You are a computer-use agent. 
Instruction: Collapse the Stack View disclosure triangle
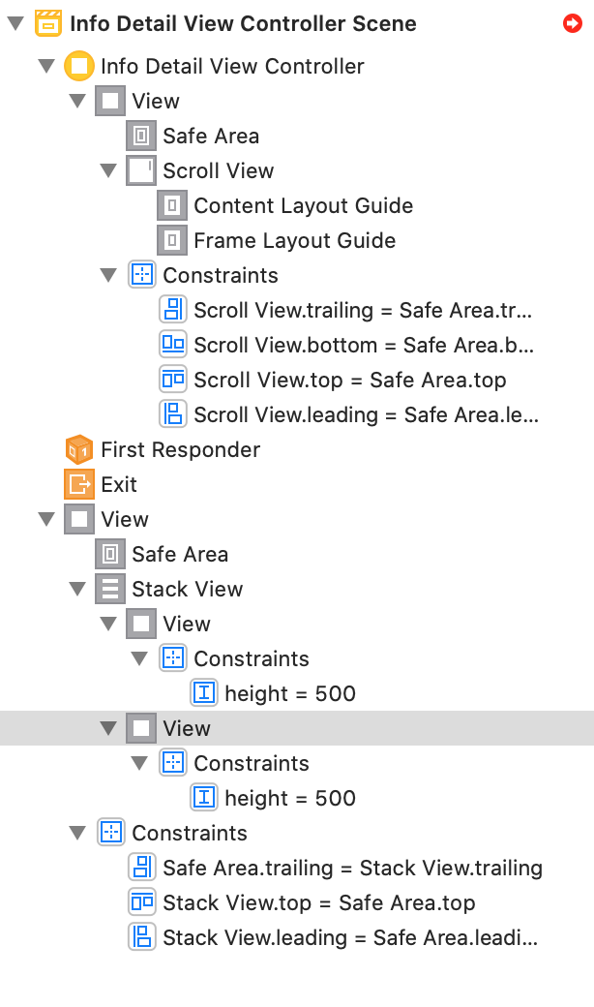click(x=77, y=589)
